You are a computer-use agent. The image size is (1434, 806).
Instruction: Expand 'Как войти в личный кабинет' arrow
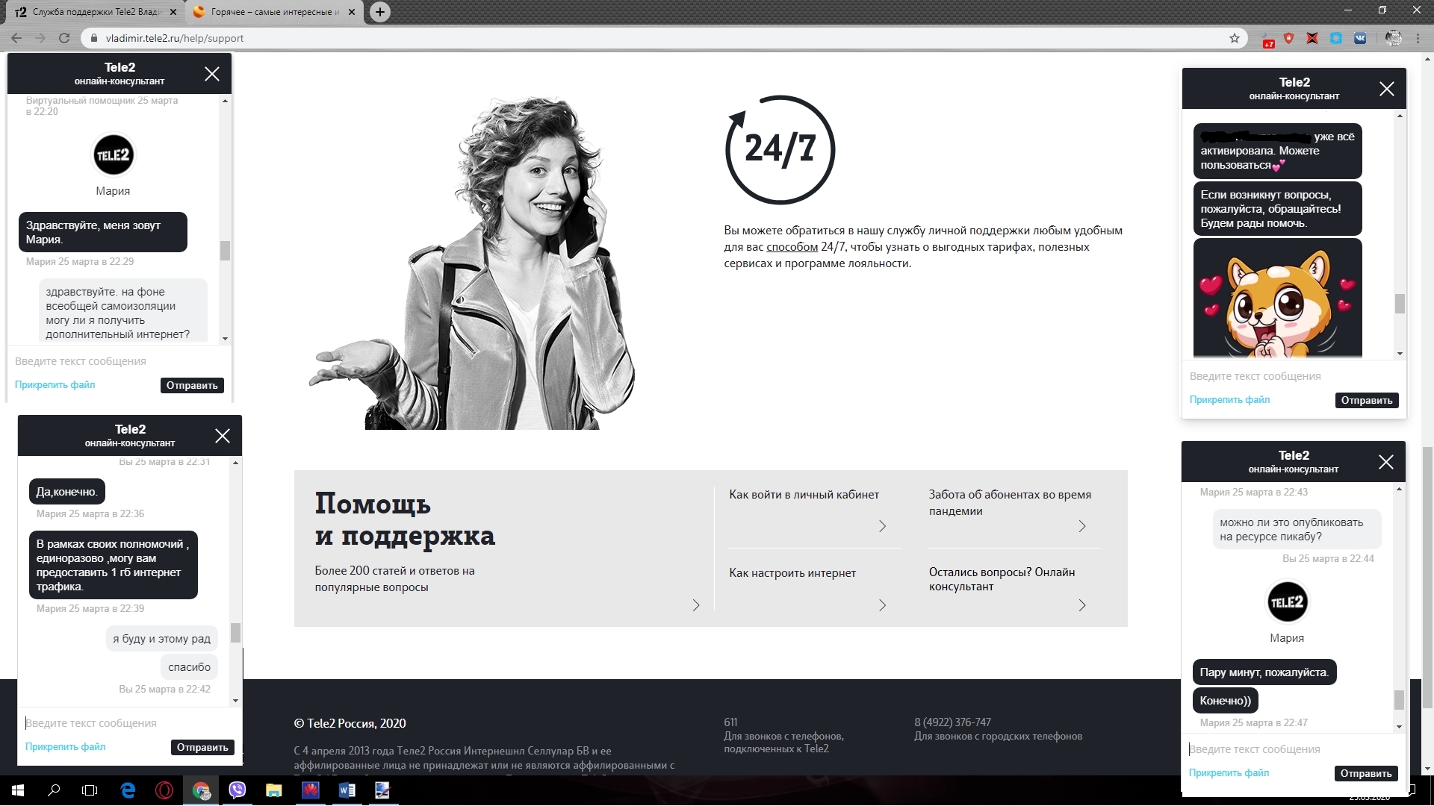coord(882,526)
